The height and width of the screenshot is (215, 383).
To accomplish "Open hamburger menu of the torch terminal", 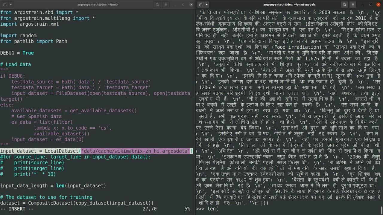I will coord(166,4).
